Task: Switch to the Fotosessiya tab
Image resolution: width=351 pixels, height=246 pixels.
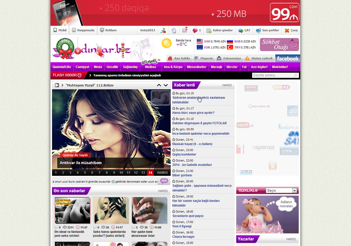Action: tap(229, 58)
